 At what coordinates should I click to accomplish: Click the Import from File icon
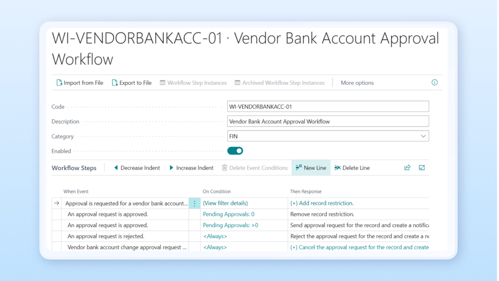pos(59,83)
